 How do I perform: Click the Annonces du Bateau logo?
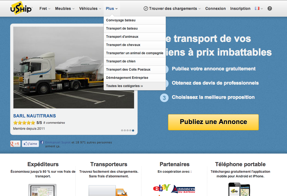click(x=183, y=189)
